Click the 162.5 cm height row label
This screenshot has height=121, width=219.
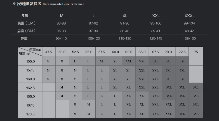(30, 88)
